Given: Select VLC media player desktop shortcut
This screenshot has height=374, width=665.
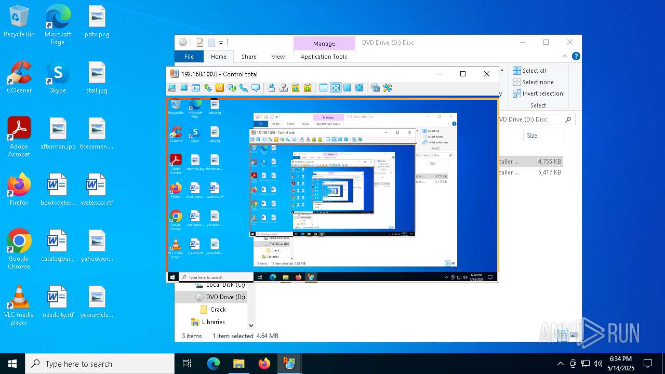Looking at the screenshot, I should point(19,305).
